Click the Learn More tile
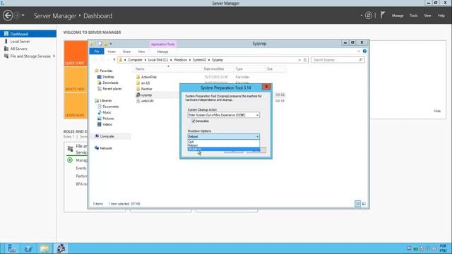The width and height of the screenshot is (452, 254). pos(76,106)
